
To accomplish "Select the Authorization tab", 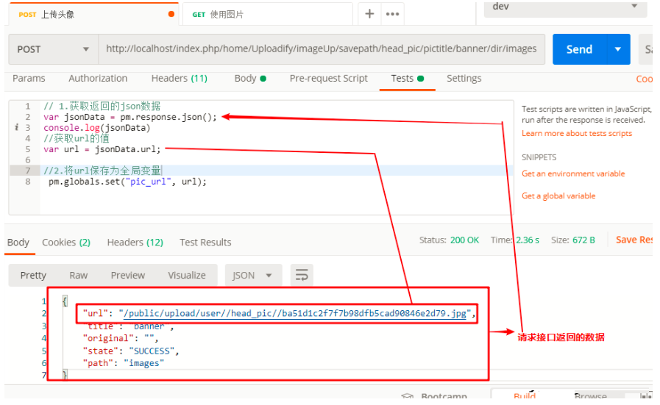I will [98, 79].
